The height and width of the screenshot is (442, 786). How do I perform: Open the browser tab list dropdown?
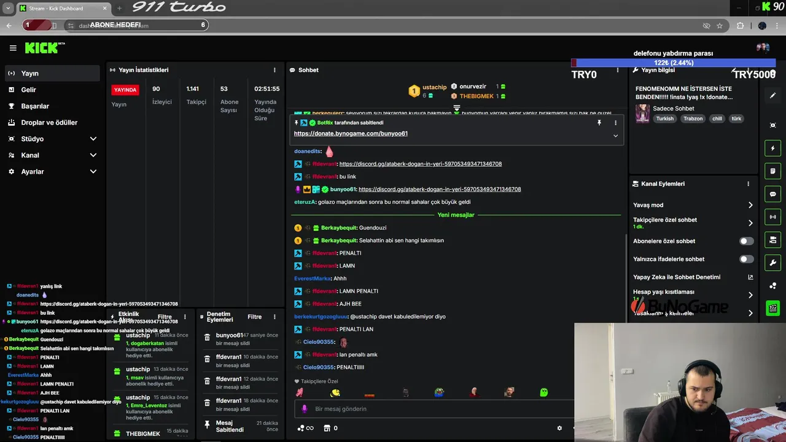coord(8,8)
